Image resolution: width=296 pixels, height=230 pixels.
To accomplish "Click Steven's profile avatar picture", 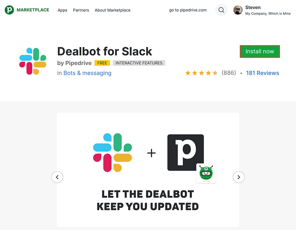I will point(237,10).
